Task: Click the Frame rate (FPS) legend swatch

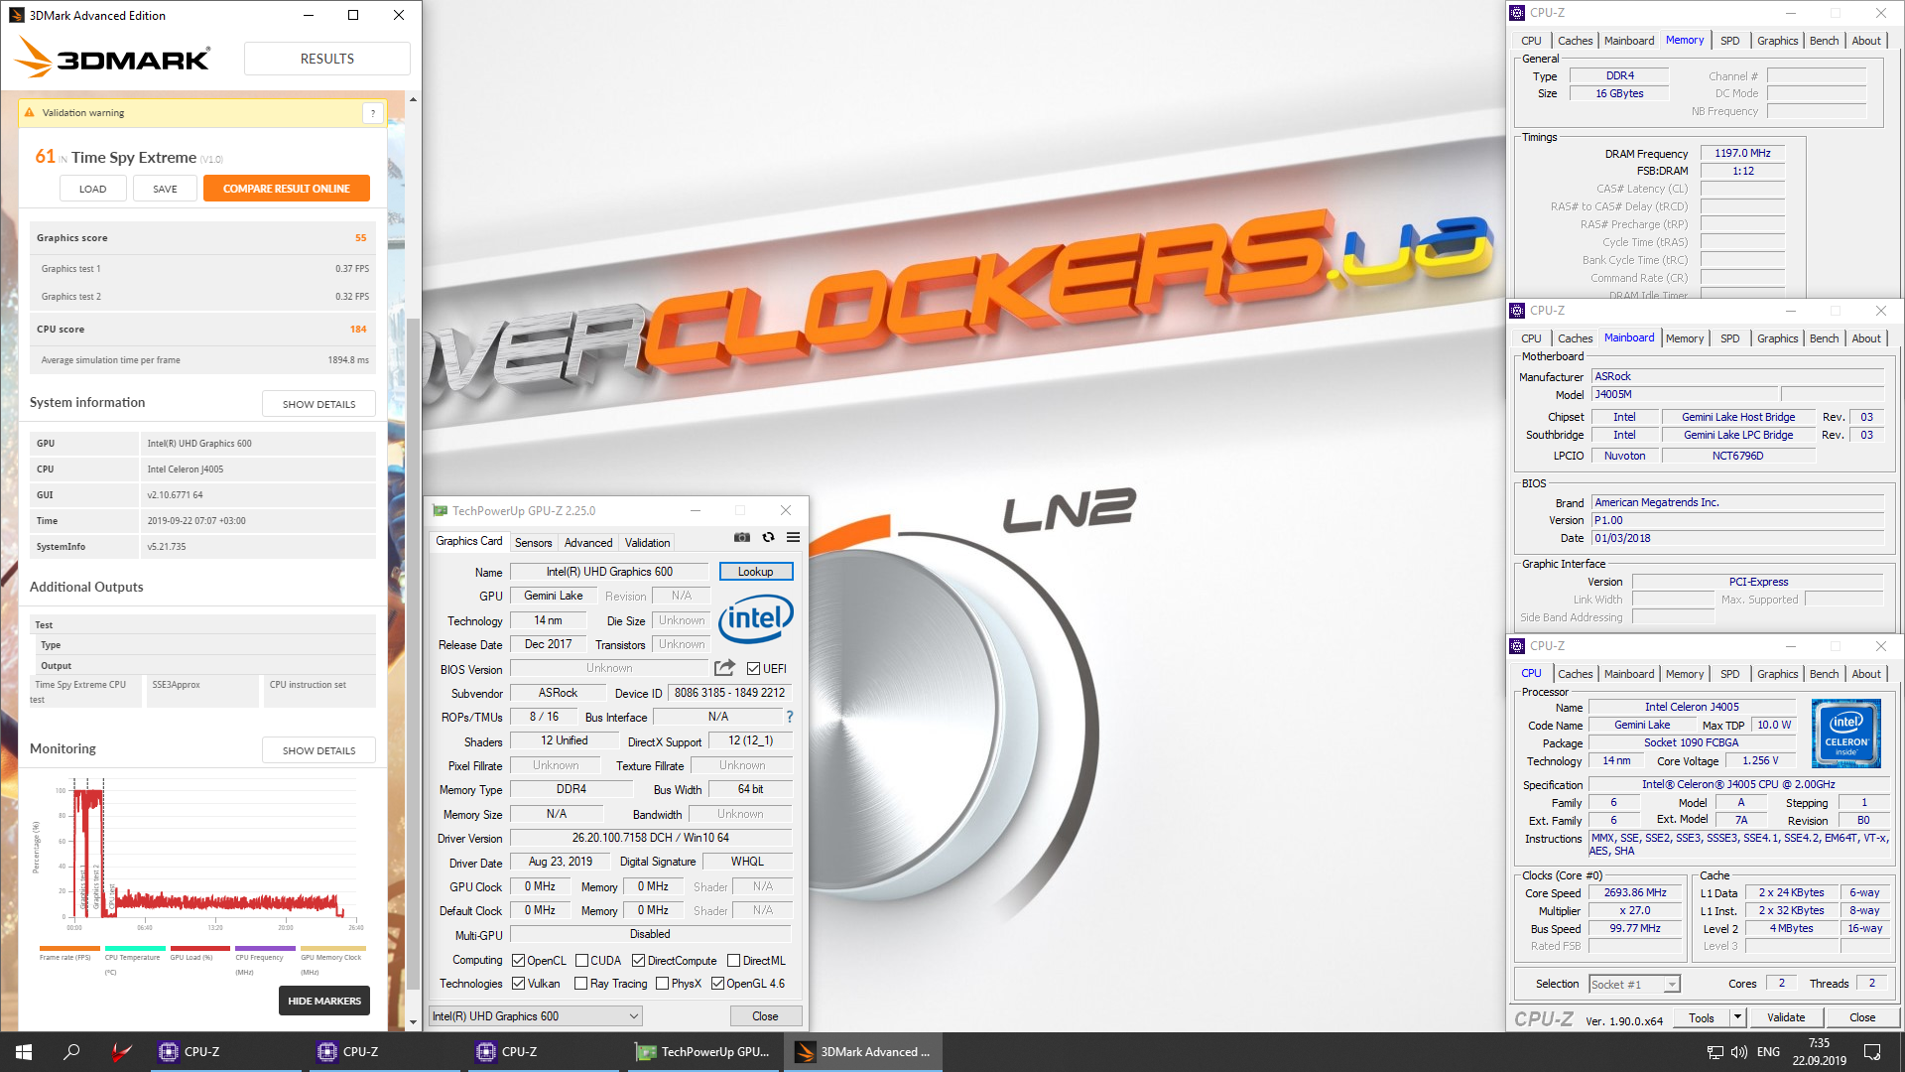Action: [x=69, y=949]
